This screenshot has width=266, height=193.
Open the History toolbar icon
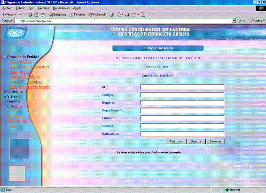pyautogui.click(x=111, y=15)
